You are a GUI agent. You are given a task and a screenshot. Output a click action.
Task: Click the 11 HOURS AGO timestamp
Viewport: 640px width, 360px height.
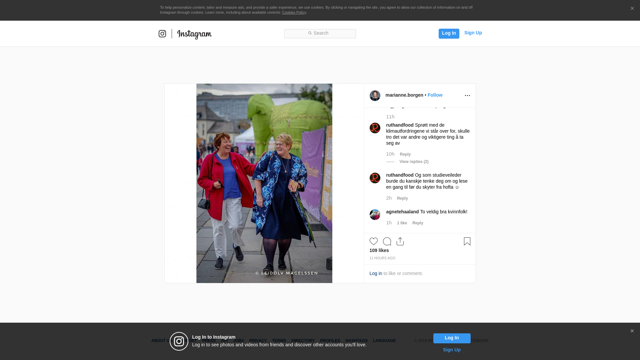click(x=382, y=258)
